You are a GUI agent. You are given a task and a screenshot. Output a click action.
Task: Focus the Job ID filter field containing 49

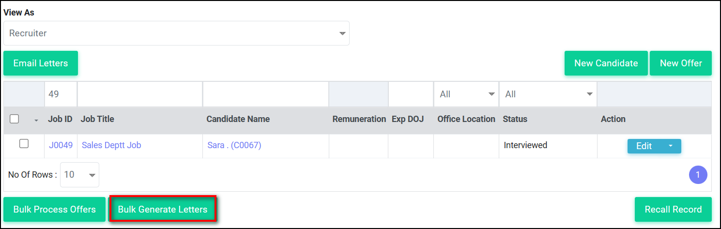(x=61, y=94)
